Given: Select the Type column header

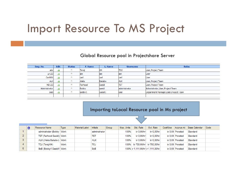Looking at the screenshot, I should 67,128.
